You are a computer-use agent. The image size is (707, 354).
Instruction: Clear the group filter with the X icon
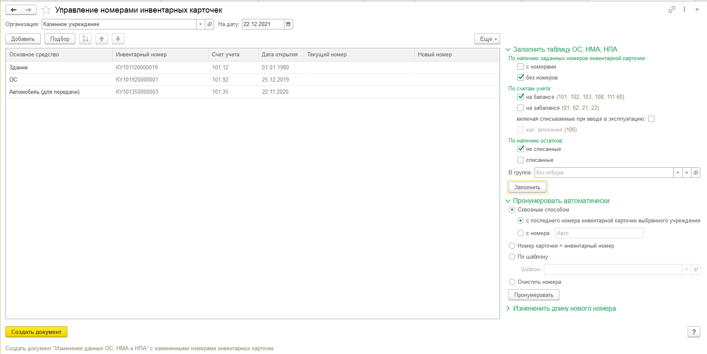[686, 173]
